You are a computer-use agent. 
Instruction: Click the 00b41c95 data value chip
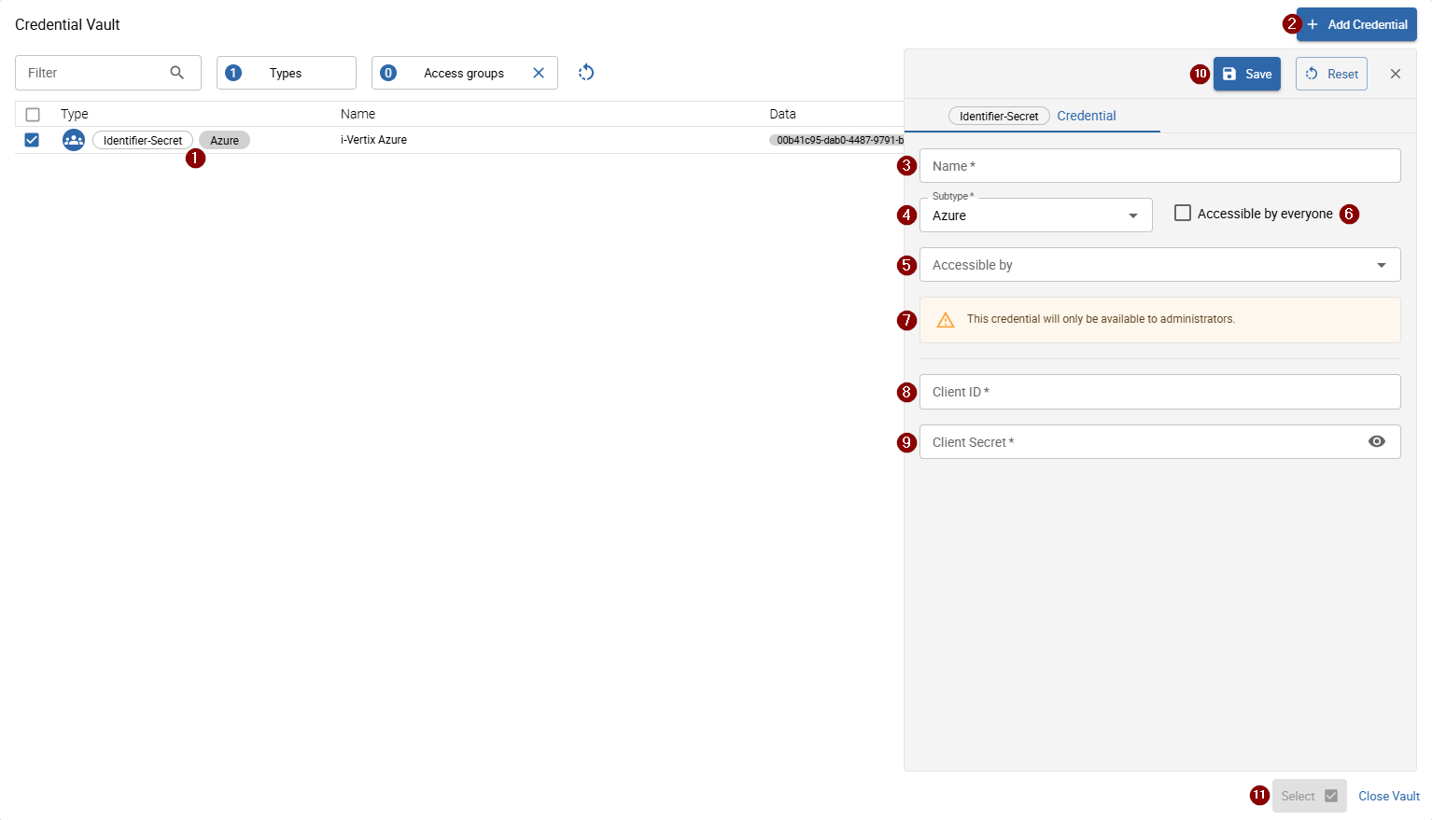(836, 140)
